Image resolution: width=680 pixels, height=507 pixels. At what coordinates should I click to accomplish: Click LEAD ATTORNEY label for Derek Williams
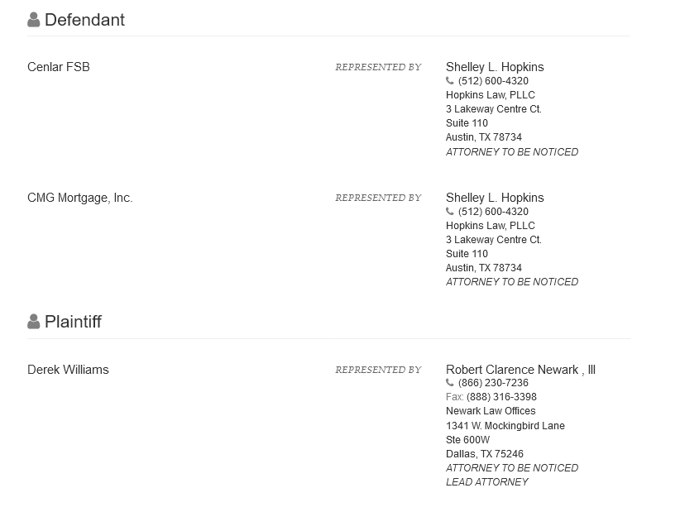pos(487,482)
